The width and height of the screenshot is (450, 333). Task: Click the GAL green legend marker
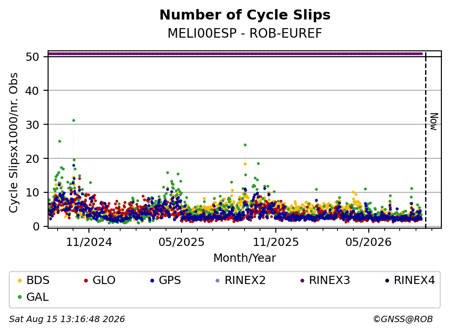point(20,297)
